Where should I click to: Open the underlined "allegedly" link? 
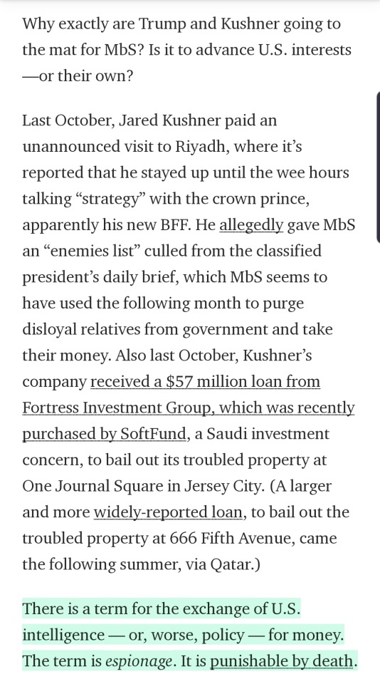251,225
